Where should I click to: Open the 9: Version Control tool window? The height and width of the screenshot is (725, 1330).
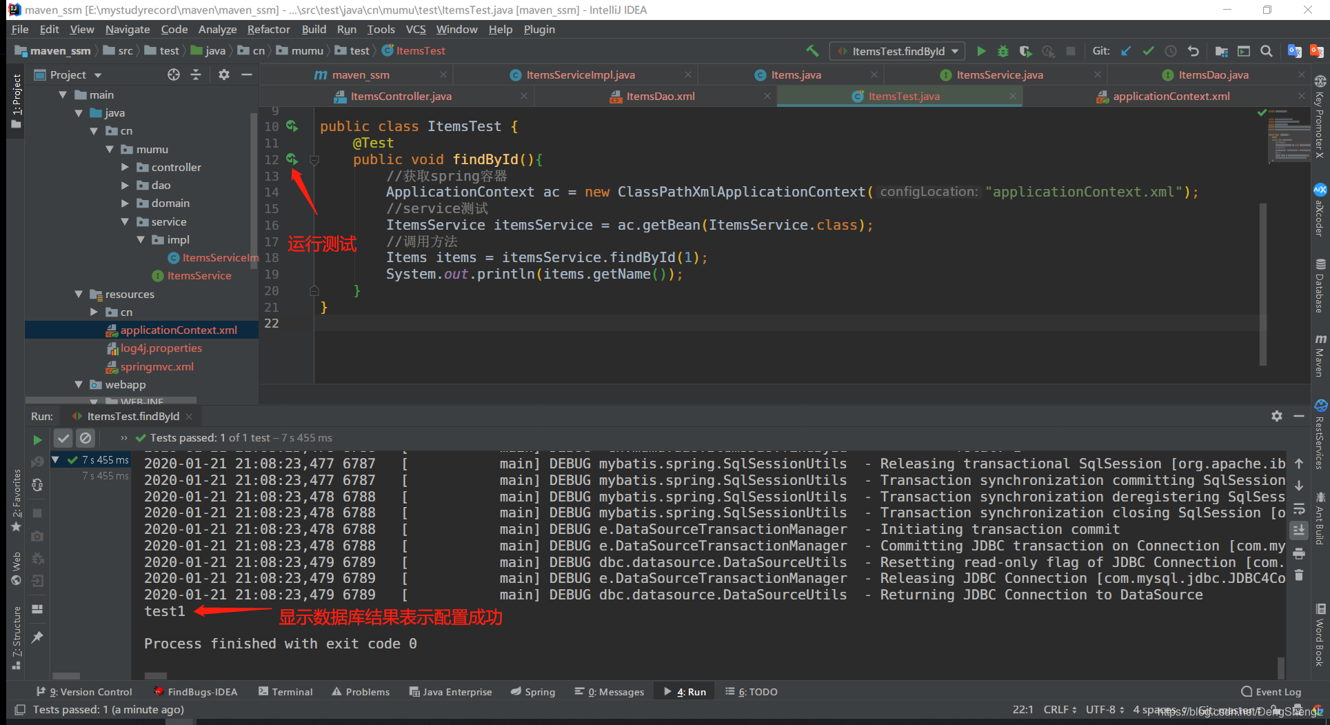[x=84, y=691]
